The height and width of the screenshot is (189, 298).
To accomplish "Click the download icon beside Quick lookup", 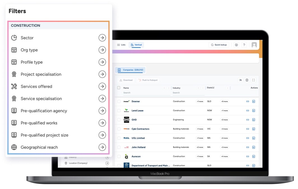I will pyautogui.click(x=236, y=45).
